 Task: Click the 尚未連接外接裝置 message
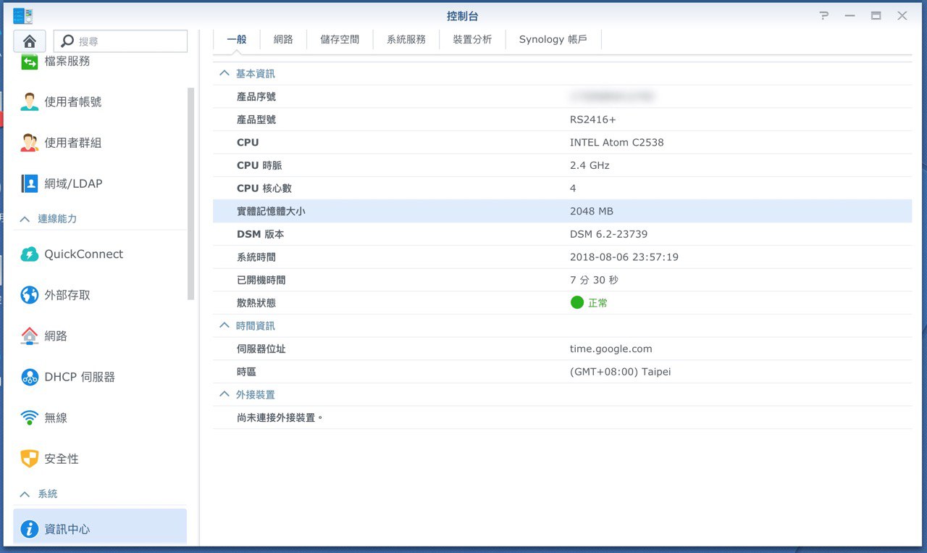tap(280, 417)
